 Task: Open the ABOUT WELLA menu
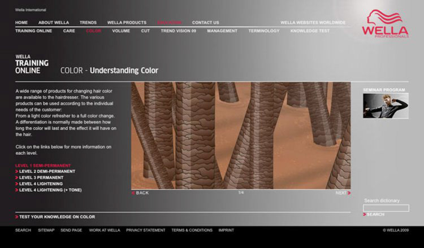click(x=54, y=23)
